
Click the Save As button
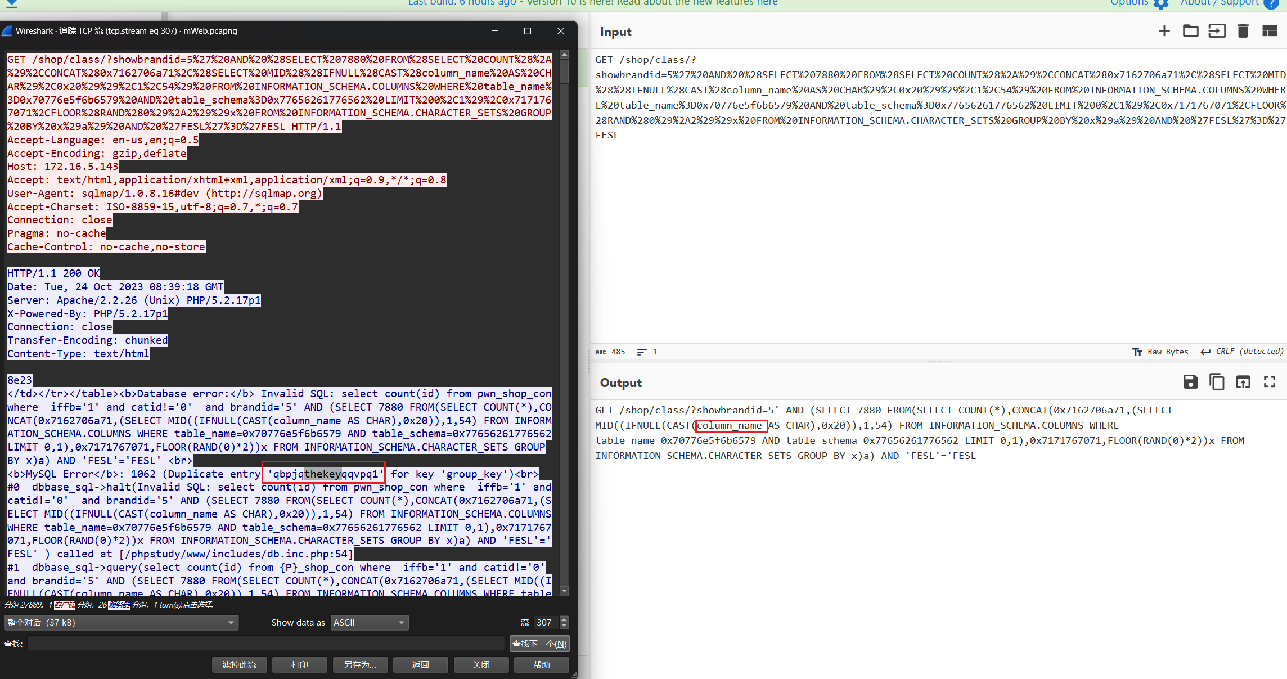360,665
